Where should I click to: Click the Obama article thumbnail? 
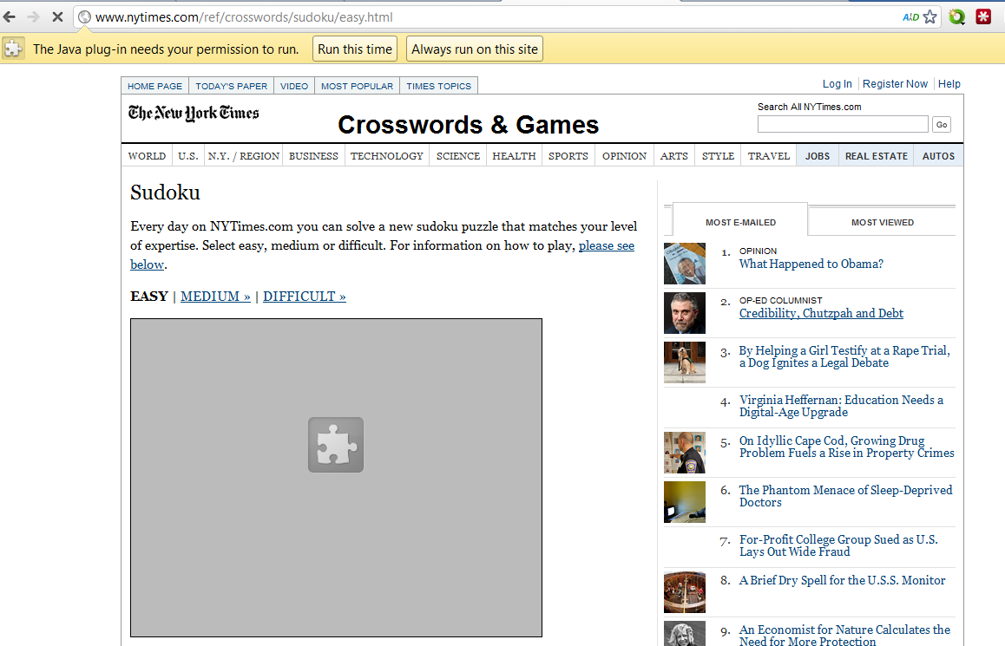click(x=685, y=264)
